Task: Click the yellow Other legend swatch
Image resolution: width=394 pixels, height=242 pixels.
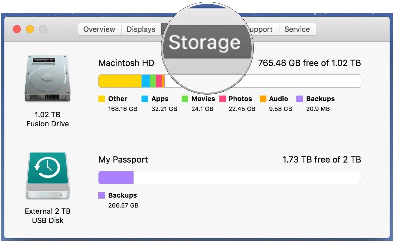Action: click(x=102, y=99)
